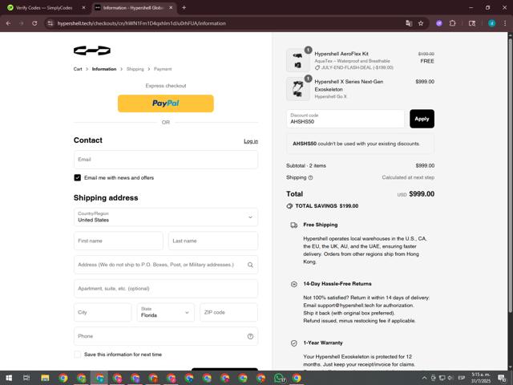Viewport: 513px width, 385px height.
Task: Click the Phone input field
Action: [x=166, y=336]
